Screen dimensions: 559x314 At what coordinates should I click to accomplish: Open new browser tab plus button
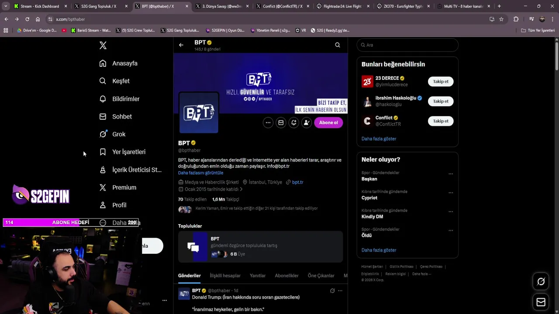(499, 6)
